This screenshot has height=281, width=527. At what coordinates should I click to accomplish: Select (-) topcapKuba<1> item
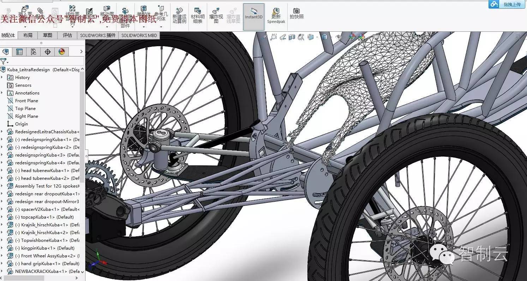pyautogui.click(x=44, y=217)
